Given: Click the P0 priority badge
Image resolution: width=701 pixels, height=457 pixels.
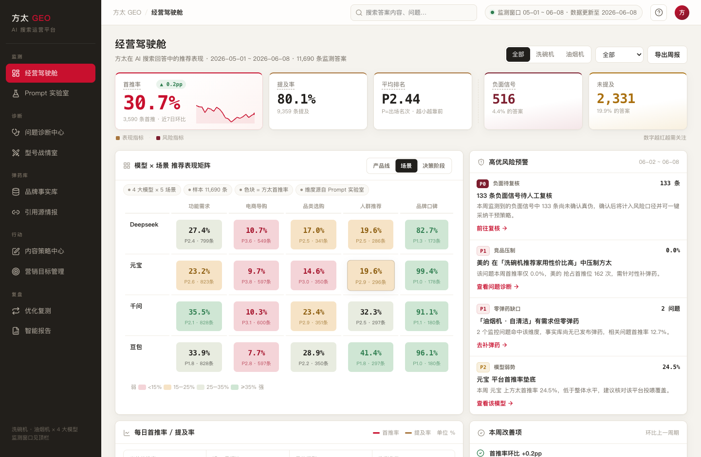Looking at the screenshot, I should coord(483,184).
